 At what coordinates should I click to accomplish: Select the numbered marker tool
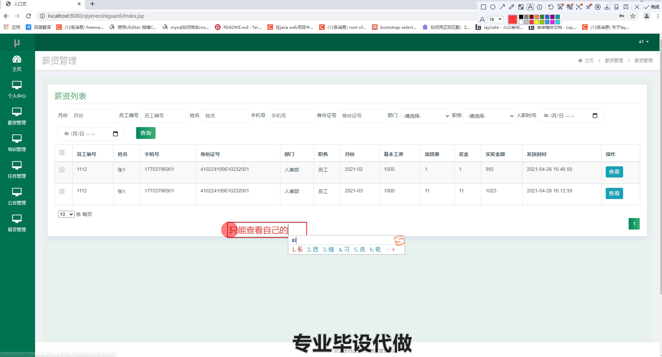pos(540,7)
